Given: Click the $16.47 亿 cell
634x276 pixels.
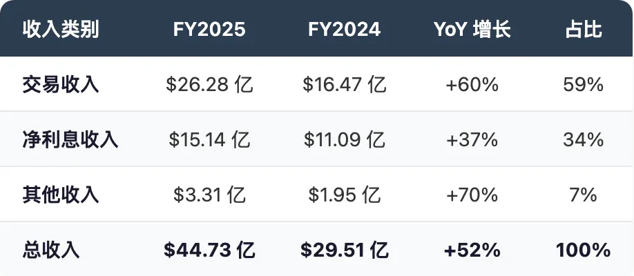Looking at the screenshot, I should (344, 85).
